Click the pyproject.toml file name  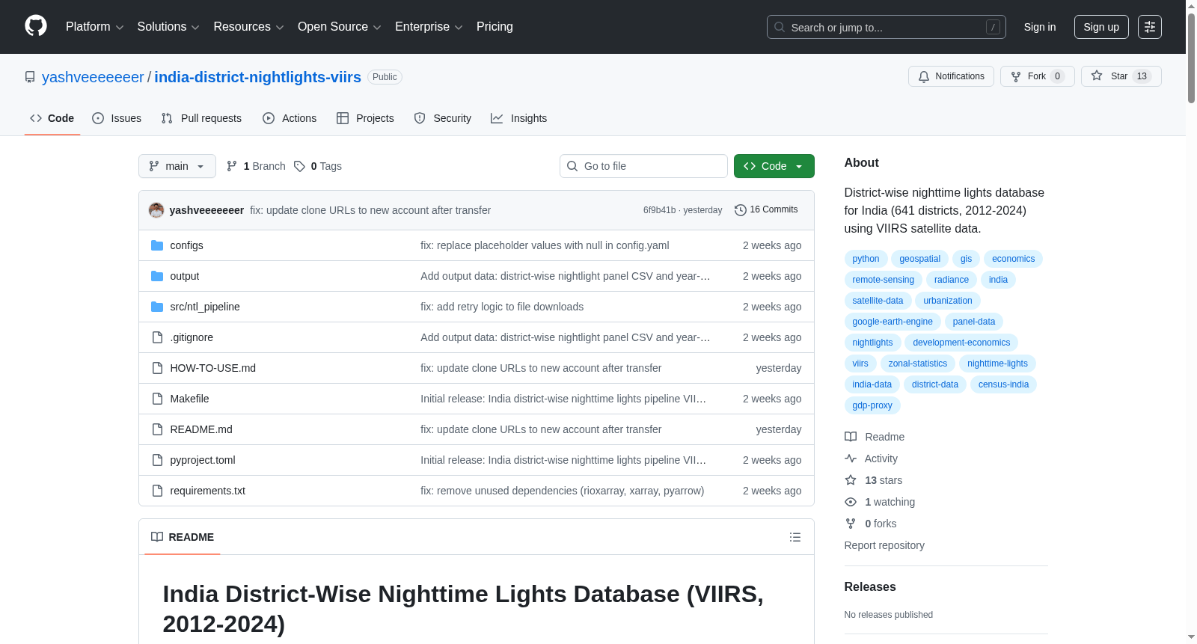click(203, 460)
